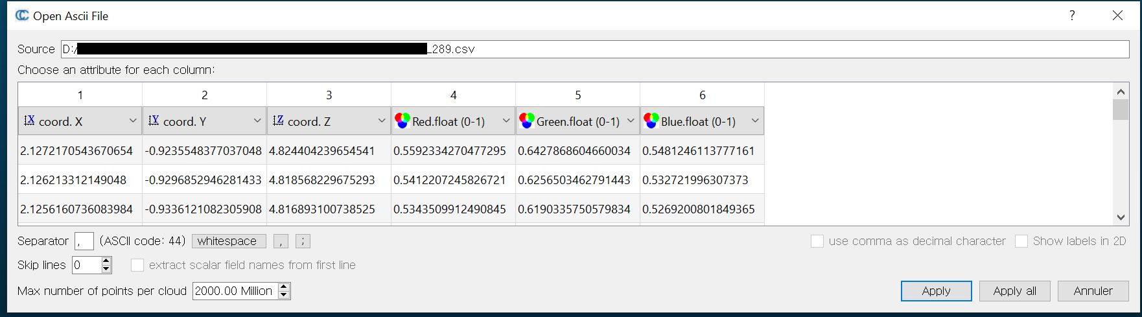Screen dimensions: 1142x317
Task: Click cell 2.1256160736083984
Action: [80, 209]
